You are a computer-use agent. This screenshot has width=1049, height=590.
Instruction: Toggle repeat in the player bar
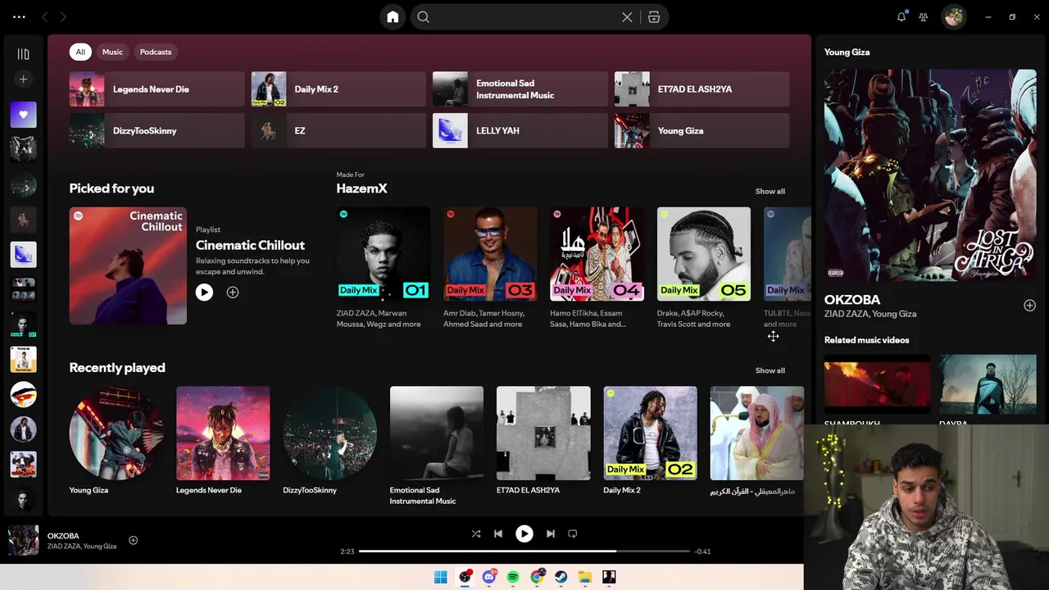(573, 533)
